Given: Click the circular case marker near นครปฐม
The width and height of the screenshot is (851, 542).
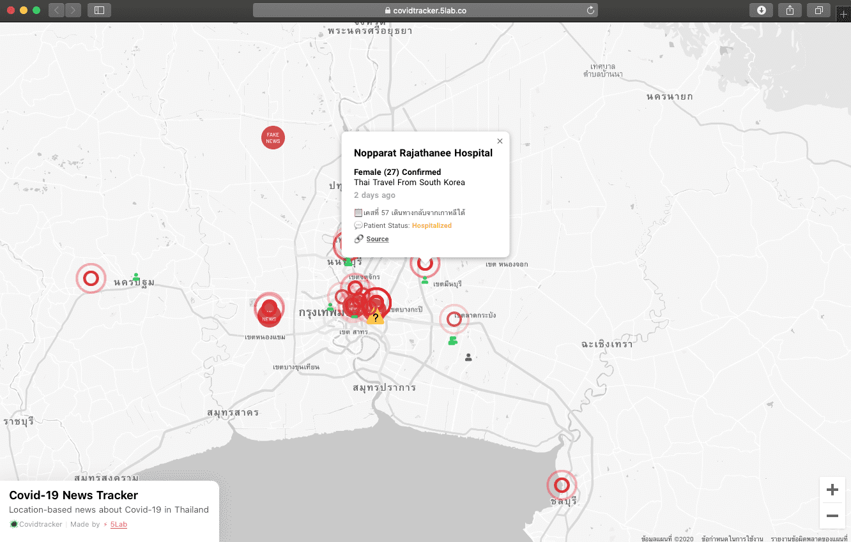Looking at the screenshot, I should pos(91,278).
